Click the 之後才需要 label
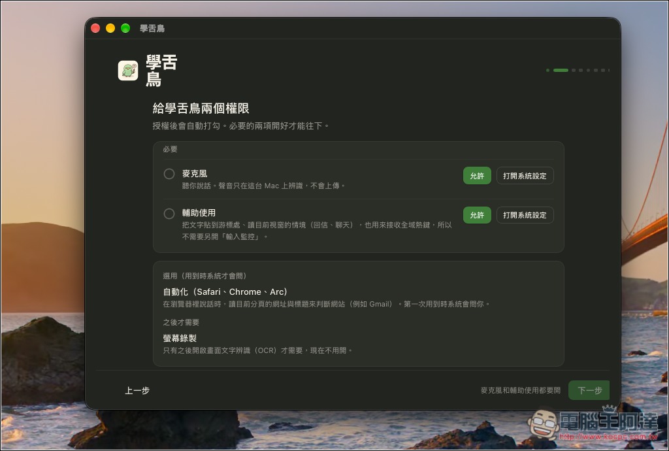This screenshot has width=669, height=451. (x=181, y=322)
